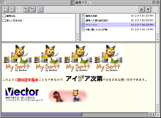This screenshot has width=161, height=118.
Task: Click the new folder toolbar icon
Action: click(6, 9)
